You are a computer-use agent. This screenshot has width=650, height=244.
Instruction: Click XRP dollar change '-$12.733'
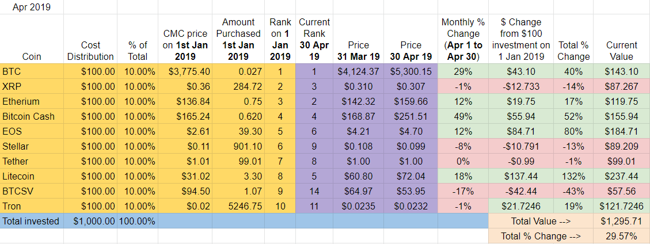[x=520, y=86]
